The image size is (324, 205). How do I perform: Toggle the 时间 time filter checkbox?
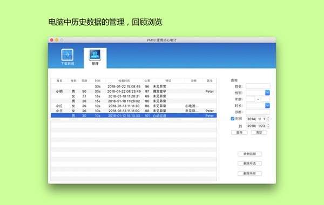pos(232,119)
